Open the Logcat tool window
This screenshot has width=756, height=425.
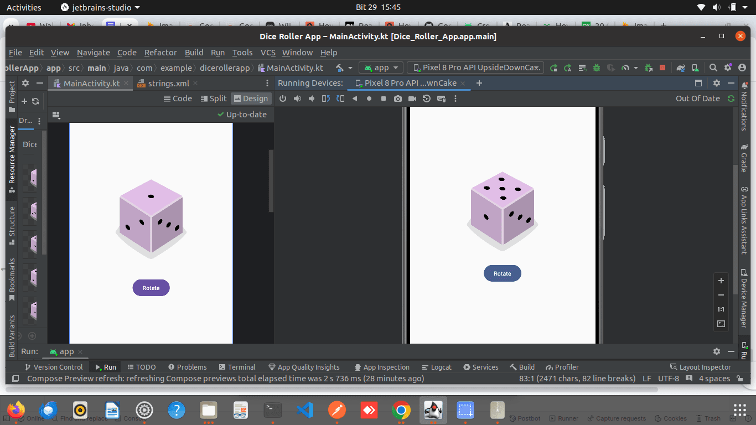[437, 367]
